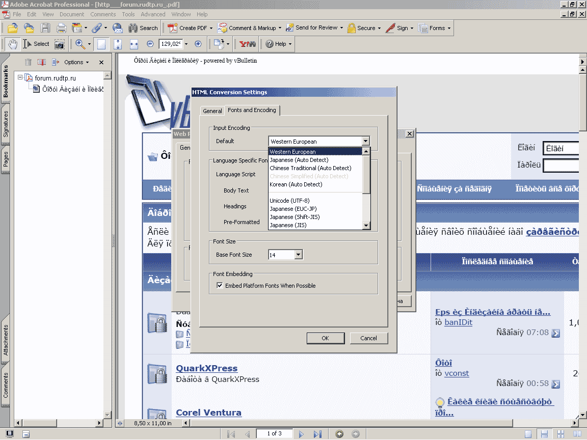Expand the Options menu in Bookmarks panel
The image size is (587, 440).
(x=76, y=62)
